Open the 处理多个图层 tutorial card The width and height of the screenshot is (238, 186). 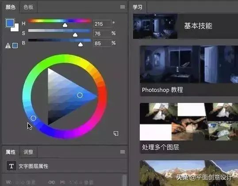point(189,128)
